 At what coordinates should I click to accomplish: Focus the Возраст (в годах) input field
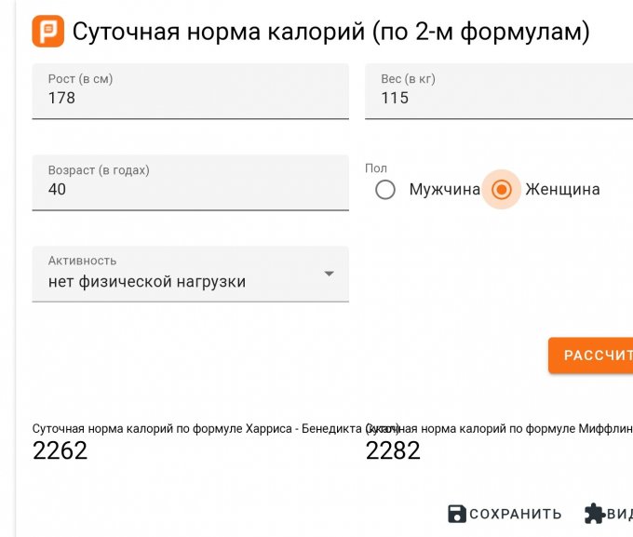190,189
